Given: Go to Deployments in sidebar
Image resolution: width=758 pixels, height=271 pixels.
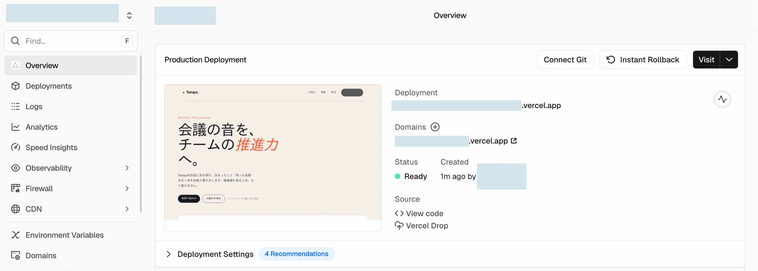Looking at the screenshot, I should point(71,86).
